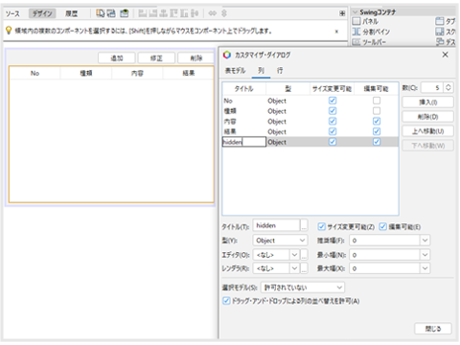Image resolution: width=460 pixels, height=345 pixels.
Task: Toggle vertical resizability arrow icon
Action: click(x=224, y=13)
